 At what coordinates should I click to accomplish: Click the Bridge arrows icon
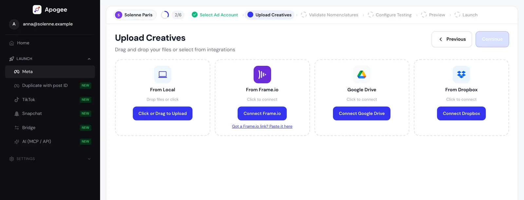pos(17,128)
